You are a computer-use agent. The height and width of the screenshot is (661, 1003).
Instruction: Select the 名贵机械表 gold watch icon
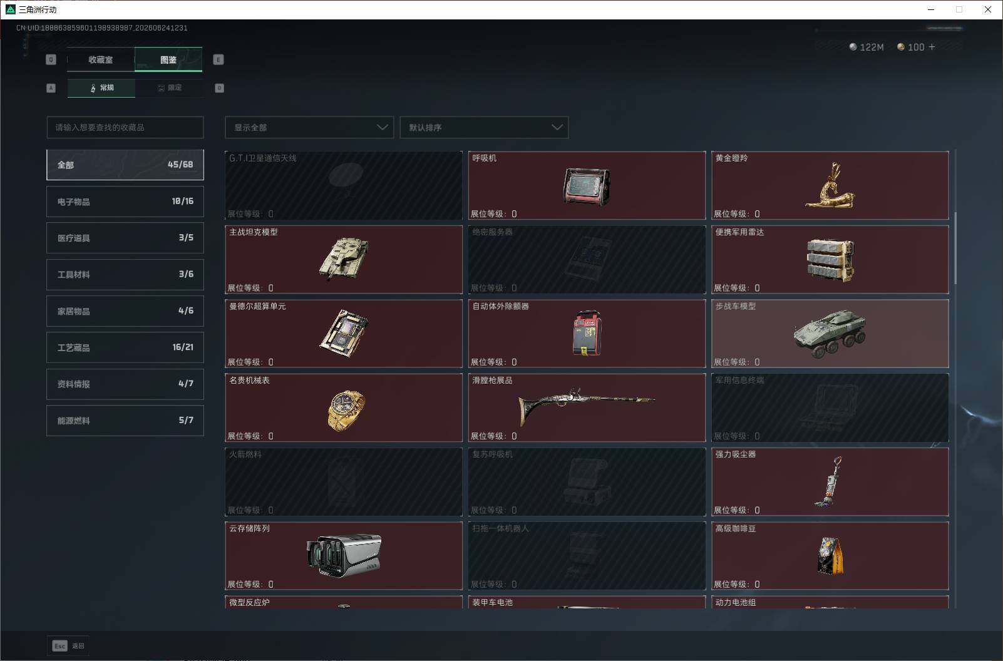coord(346,410)
